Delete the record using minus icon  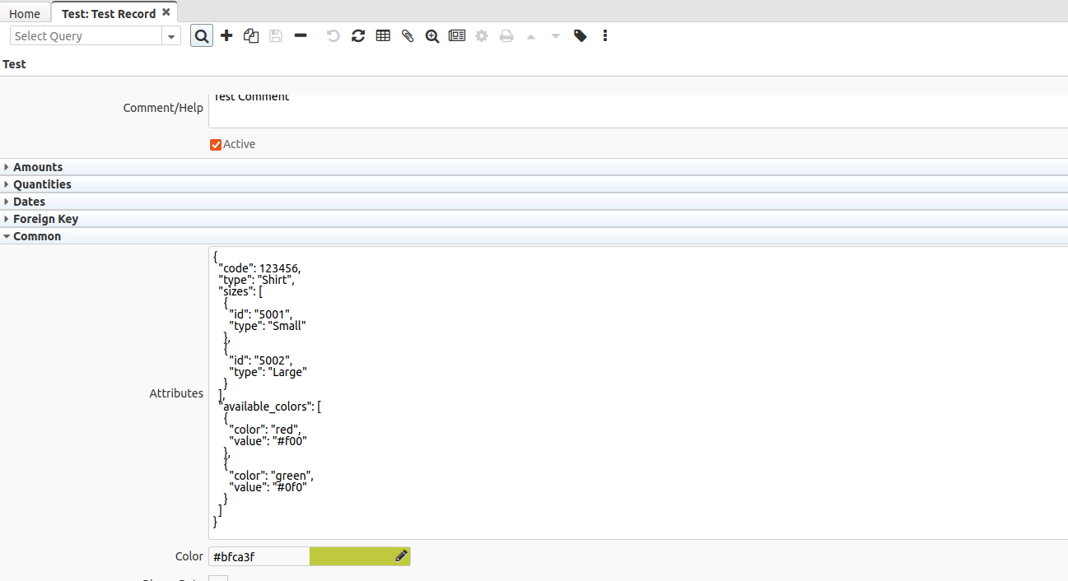301,36
